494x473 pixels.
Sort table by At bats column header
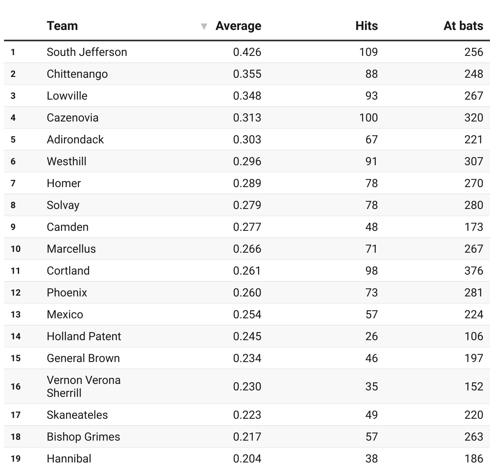[x=463, y=26]
